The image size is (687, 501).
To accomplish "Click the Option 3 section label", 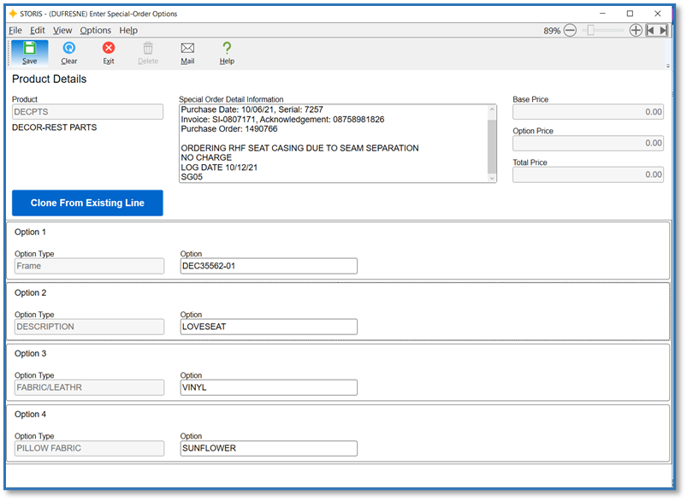I will pos(30,354).
